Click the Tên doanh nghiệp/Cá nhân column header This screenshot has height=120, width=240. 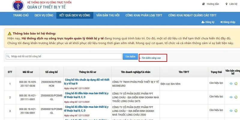point(136,72)
